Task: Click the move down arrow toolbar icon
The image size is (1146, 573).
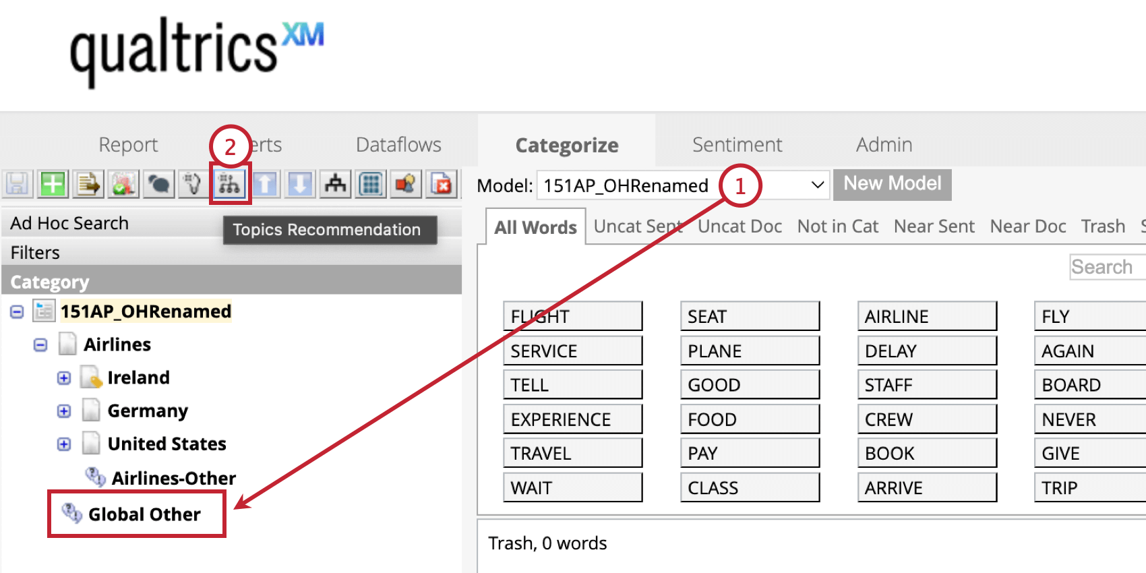Action: coord(300,184)
